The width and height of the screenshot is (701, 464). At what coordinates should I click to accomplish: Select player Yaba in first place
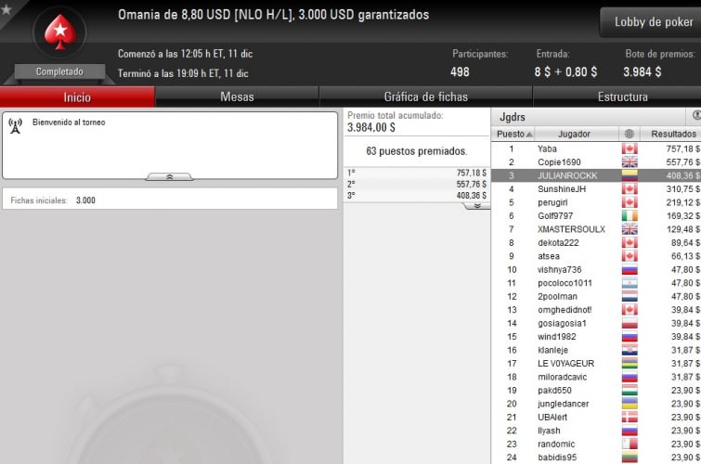pyautogui.click(x=596, y=148)
